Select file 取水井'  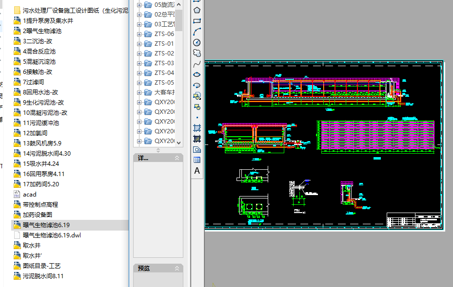(x=33, y=255)
